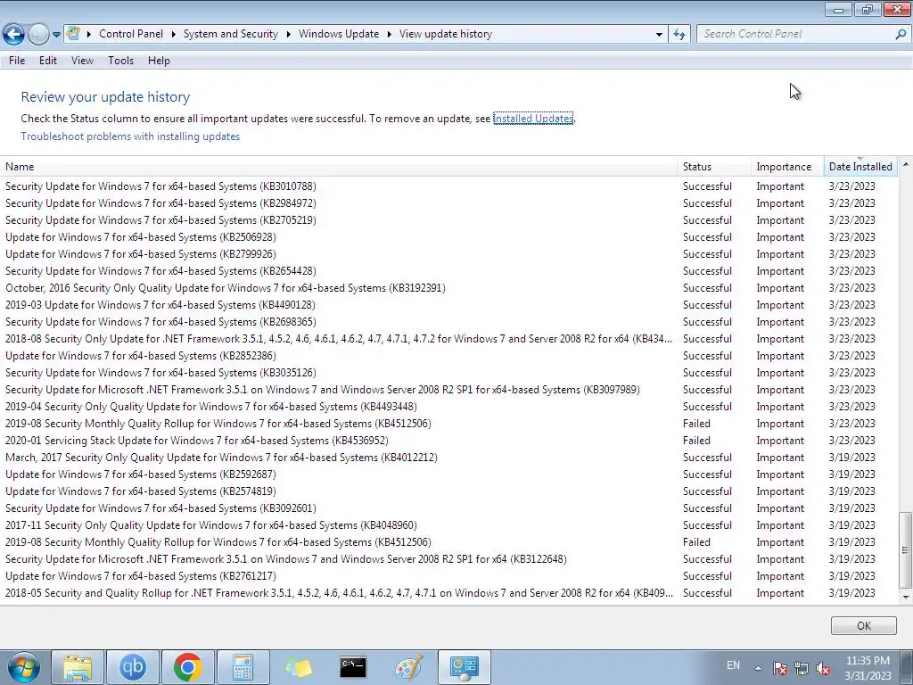Viewport: 913px width, 685px height.
Task: Open the Action Center flag icon
Action: click(x=780, y=668)
